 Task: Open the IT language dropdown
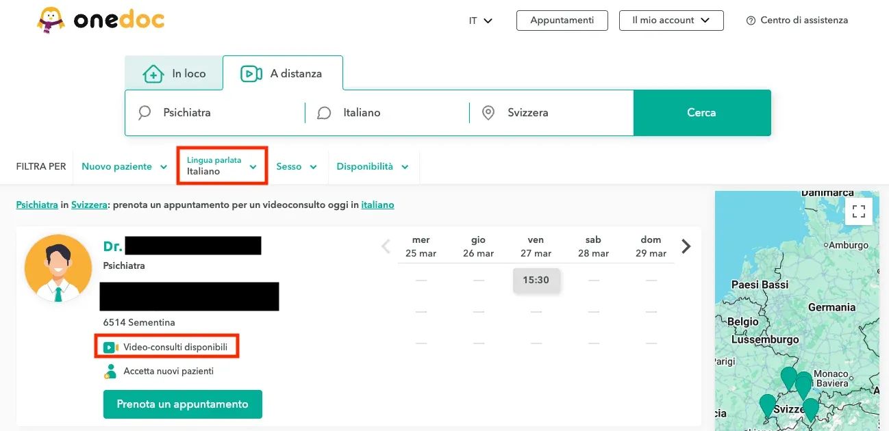coord(481,21)
